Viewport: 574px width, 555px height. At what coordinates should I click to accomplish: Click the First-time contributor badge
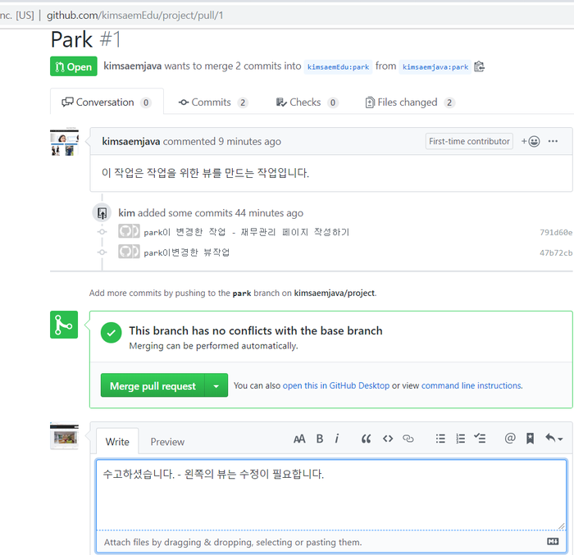point(469,141)
